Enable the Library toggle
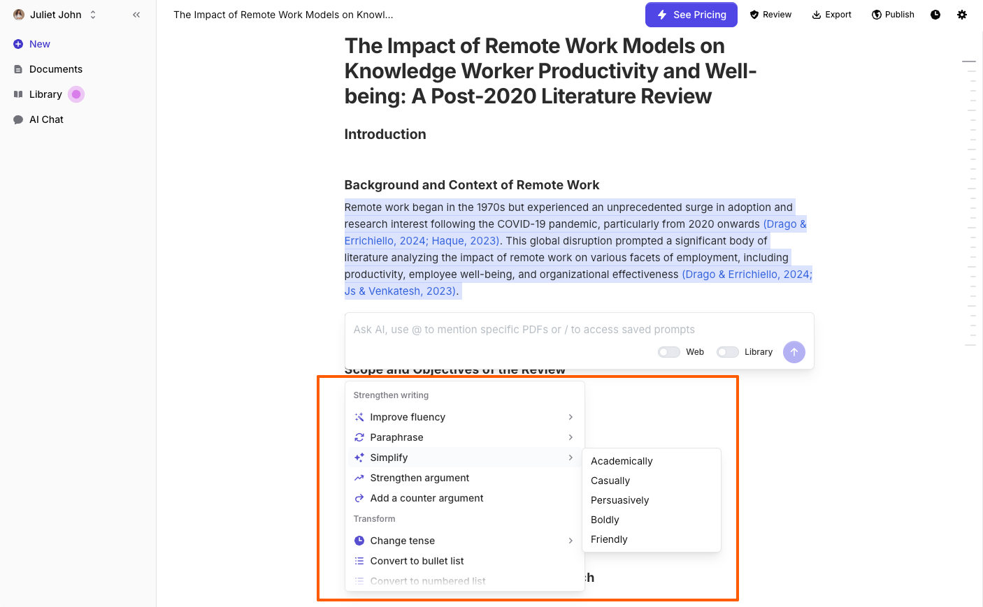The height and width of the screenshot is (607, 983). [727, 351]
